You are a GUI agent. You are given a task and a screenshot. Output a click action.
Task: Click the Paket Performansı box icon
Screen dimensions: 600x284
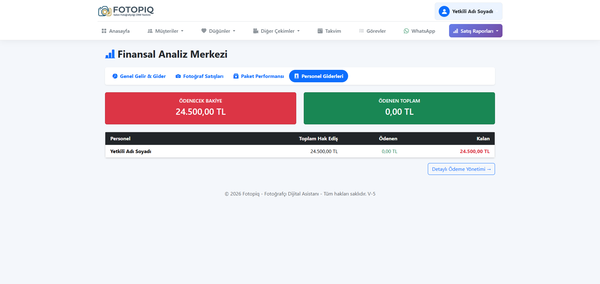[236, 76]
